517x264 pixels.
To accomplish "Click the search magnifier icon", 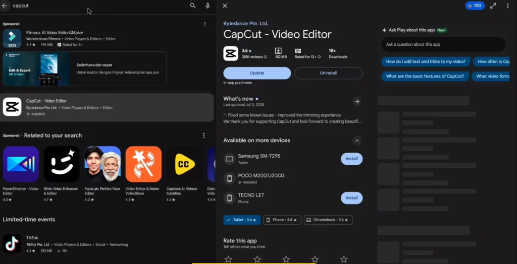I will pos(193,6).
